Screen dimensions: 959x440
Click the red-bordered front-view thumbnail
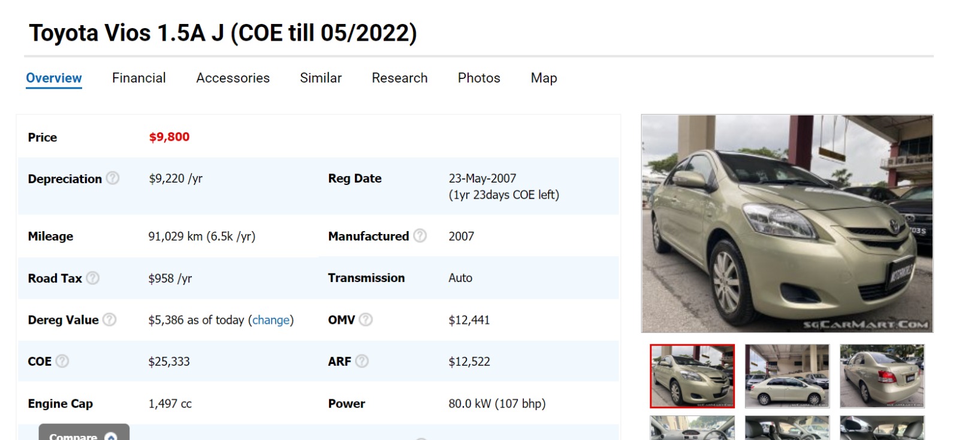tap(692, 376)
